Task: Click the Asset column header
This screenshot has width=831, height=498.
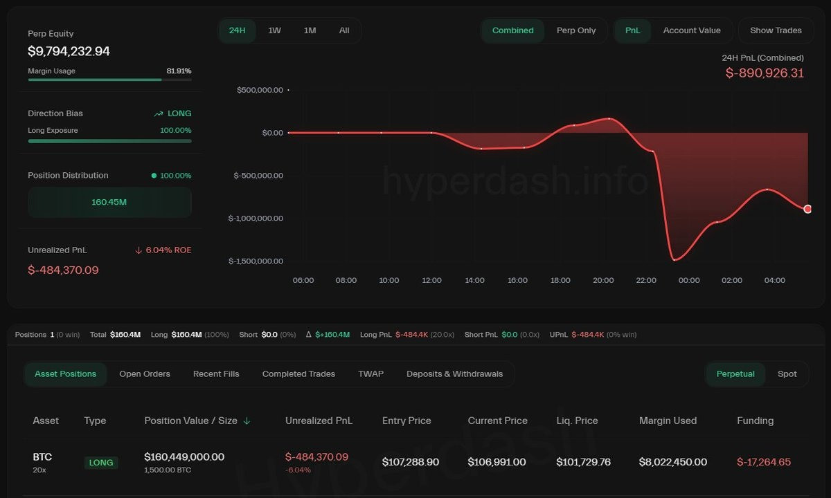Action: click(46, 421)
